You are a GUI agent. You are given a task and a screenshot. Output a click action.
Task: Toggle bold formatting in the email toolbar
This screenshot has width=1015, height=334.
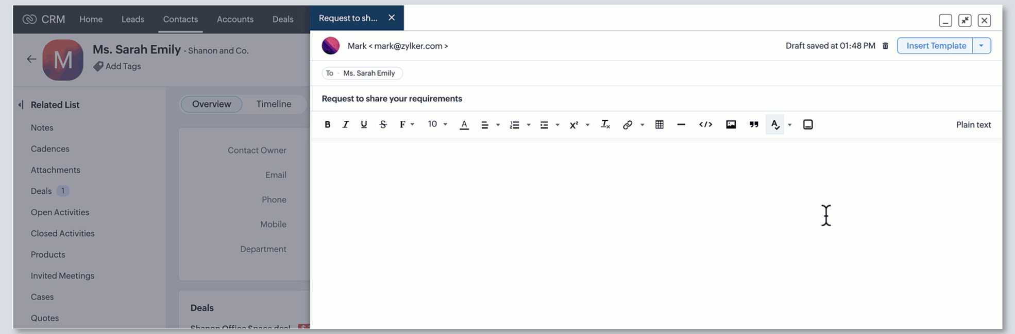click(327, 124)
